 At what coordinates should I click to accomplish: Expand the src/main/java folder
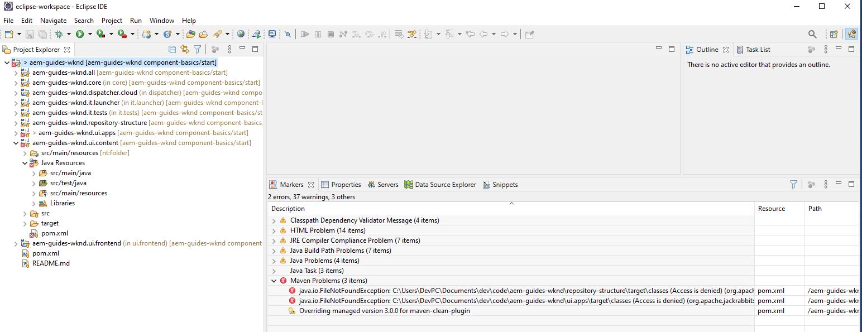pos(35,173)
